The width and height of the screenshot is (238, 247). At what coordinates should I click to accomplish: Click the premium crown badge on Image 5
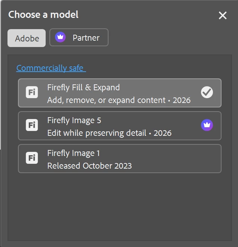pyautogui.click(x=207, y=125)
